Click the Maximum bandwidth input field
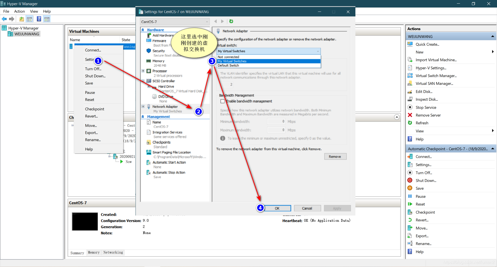 276,130
